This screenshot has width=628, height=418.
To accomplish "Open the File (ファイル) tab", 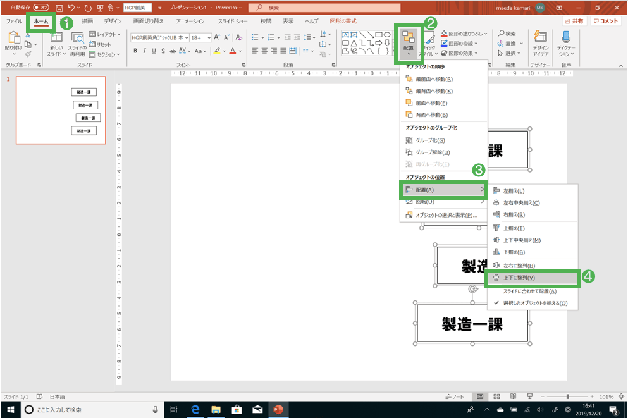I will tap(14, 22).
